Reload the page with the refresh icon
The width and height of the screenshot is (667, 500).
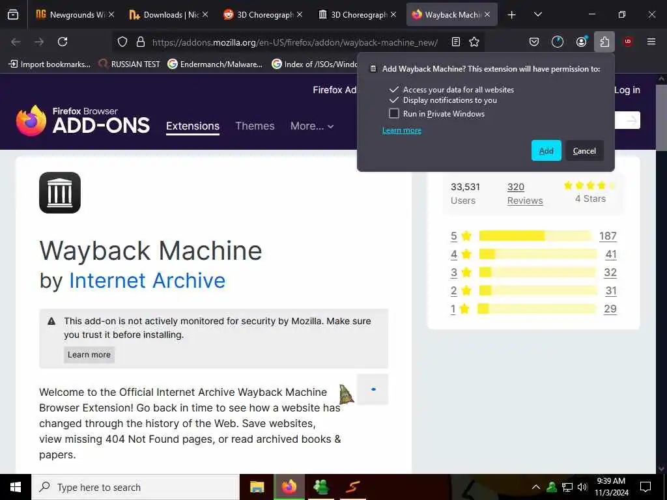63,42
